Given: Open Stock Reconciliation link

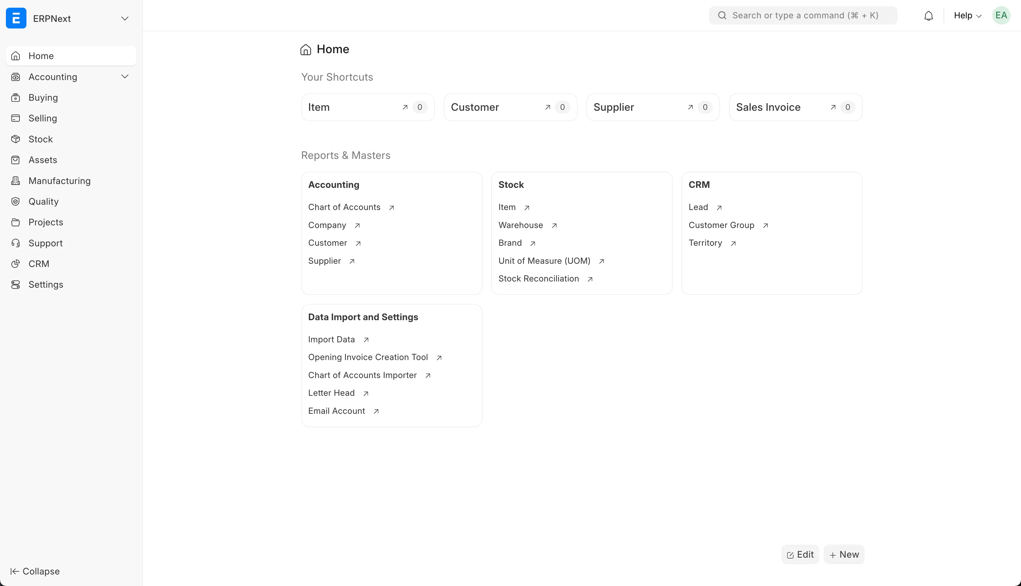Looking at the screenshot, I should (x=539, y=279).
